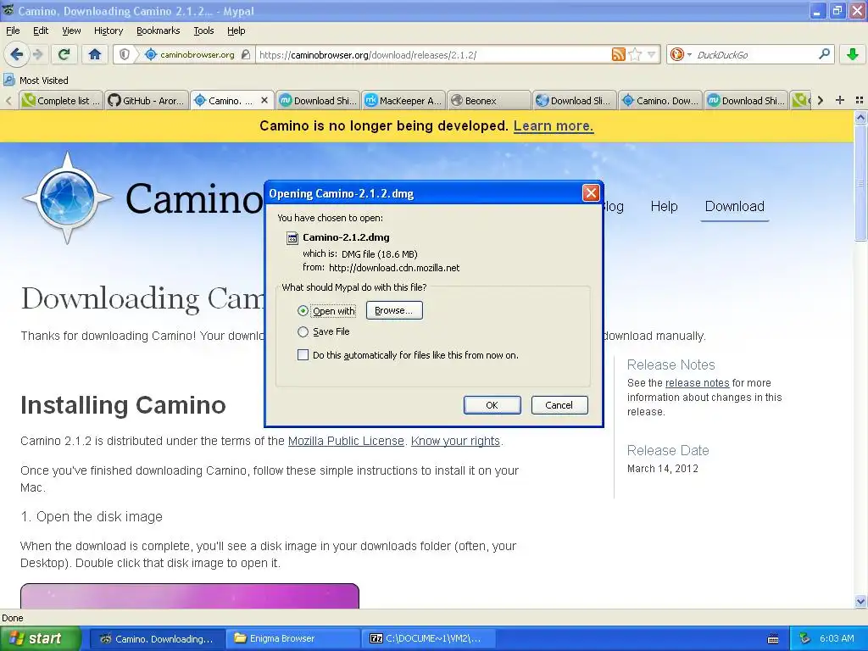Close the dialog with red X button
Screen dimensions: 868x651
pos(591,193)
